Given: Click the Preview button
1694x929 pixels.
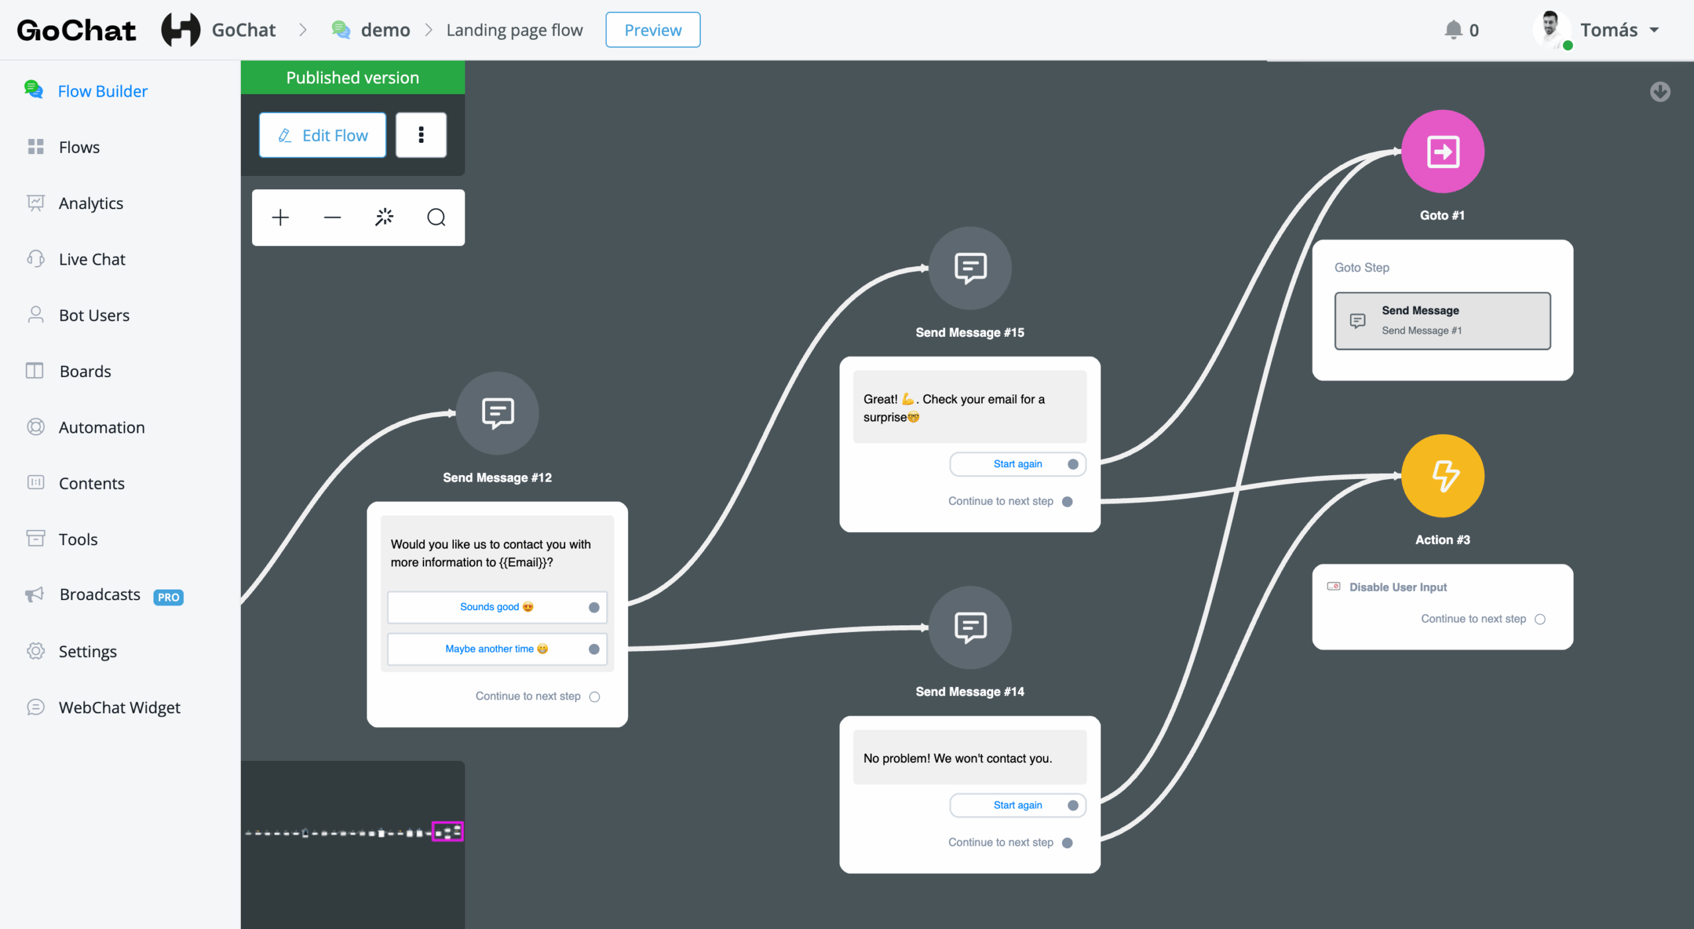Looking at the screenshot, I should point(652,30).
